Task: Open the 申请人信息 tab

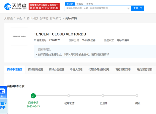Action: pyautogui.click(x=76, y=69)
